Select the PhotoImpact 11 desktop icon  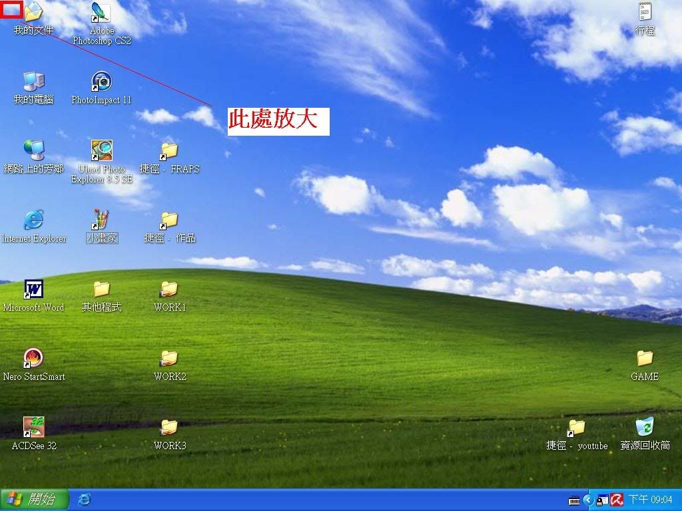click(x=101, y=83)
